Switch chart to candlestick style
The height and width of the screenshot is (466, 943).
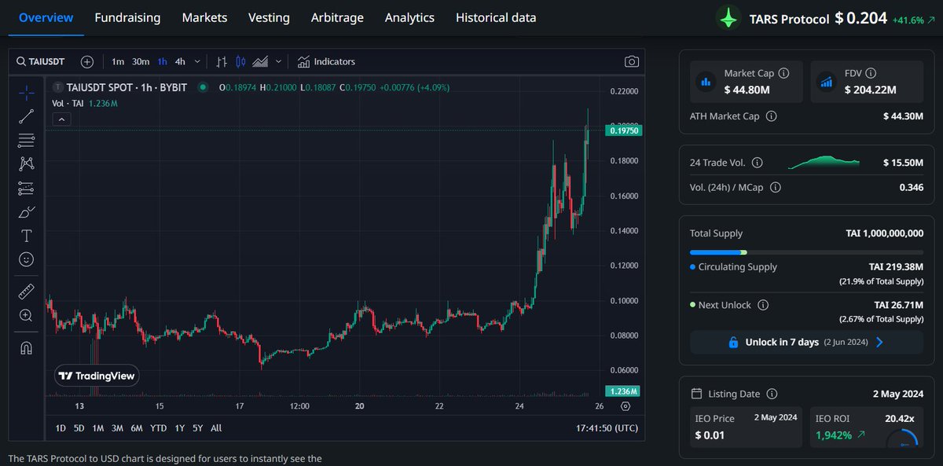241,61
